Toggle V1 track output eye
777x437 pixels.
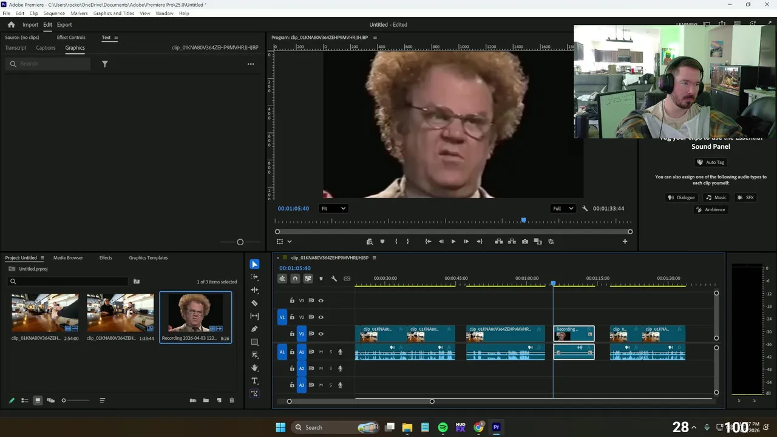tap(321, 334)
